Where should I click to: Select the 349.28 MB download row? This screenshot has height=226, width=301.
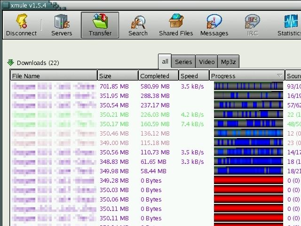pos(114,180)
